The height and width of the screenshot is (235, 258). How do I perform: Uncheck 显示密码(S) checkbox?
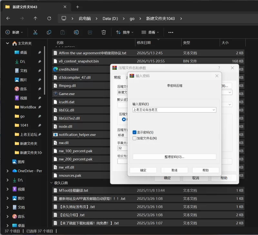click(134, 132)
